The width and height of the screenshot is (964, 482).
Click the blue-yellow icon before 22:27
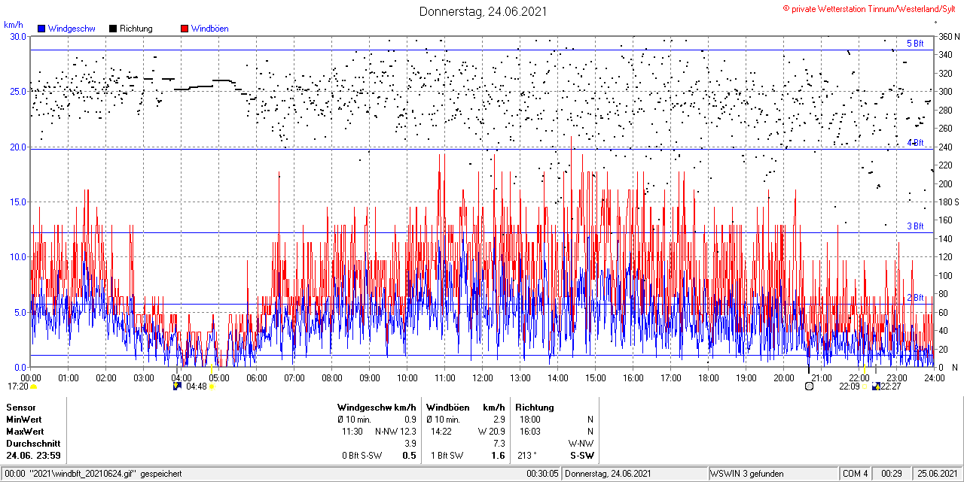tap(876, 386)
